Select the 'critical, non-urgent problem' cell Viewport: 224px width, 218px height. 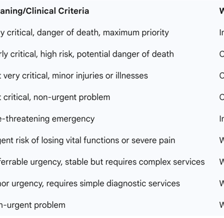click(x=55, y=97)
